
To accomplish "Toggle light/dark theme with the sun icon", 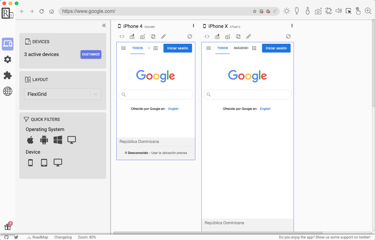I will pyautogui.click(x=287, y=11).
